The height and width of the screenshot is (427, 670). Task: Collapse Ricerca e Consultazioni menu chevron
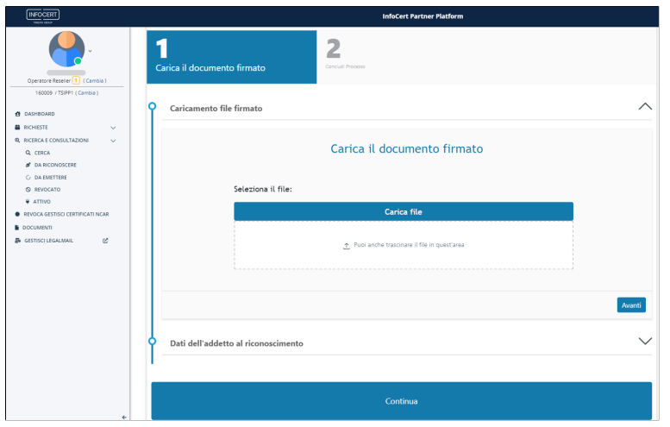(x=113, y=140)
